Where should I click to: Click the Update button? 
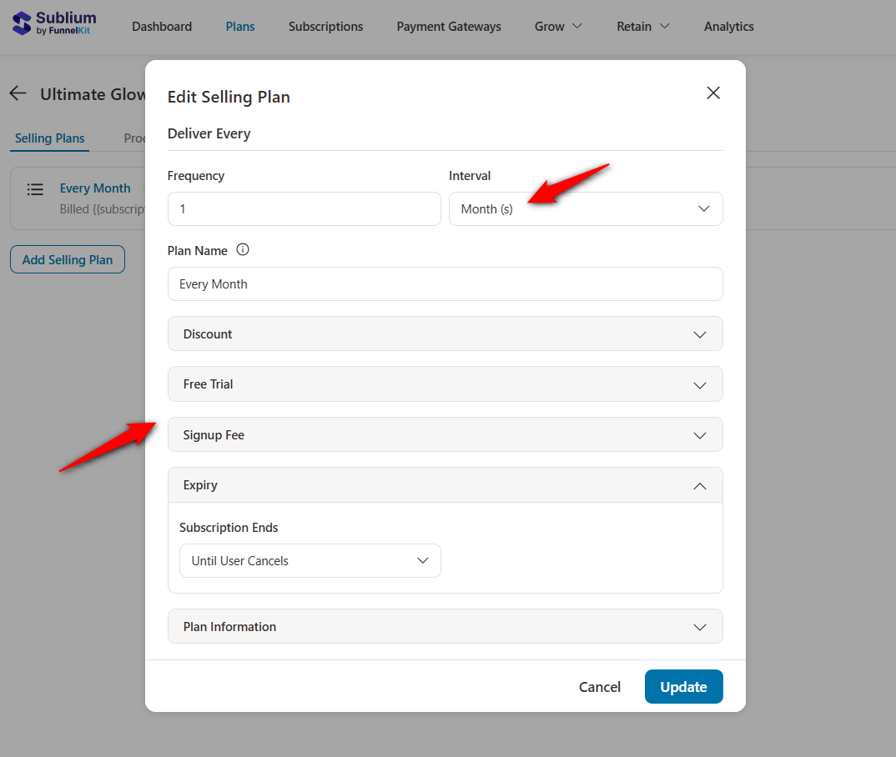[x=683, y=686]
